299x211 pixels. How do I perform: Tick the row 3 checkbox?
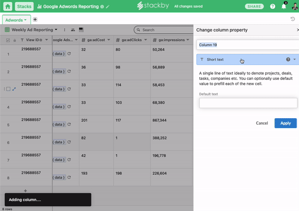tap(8, 89)
